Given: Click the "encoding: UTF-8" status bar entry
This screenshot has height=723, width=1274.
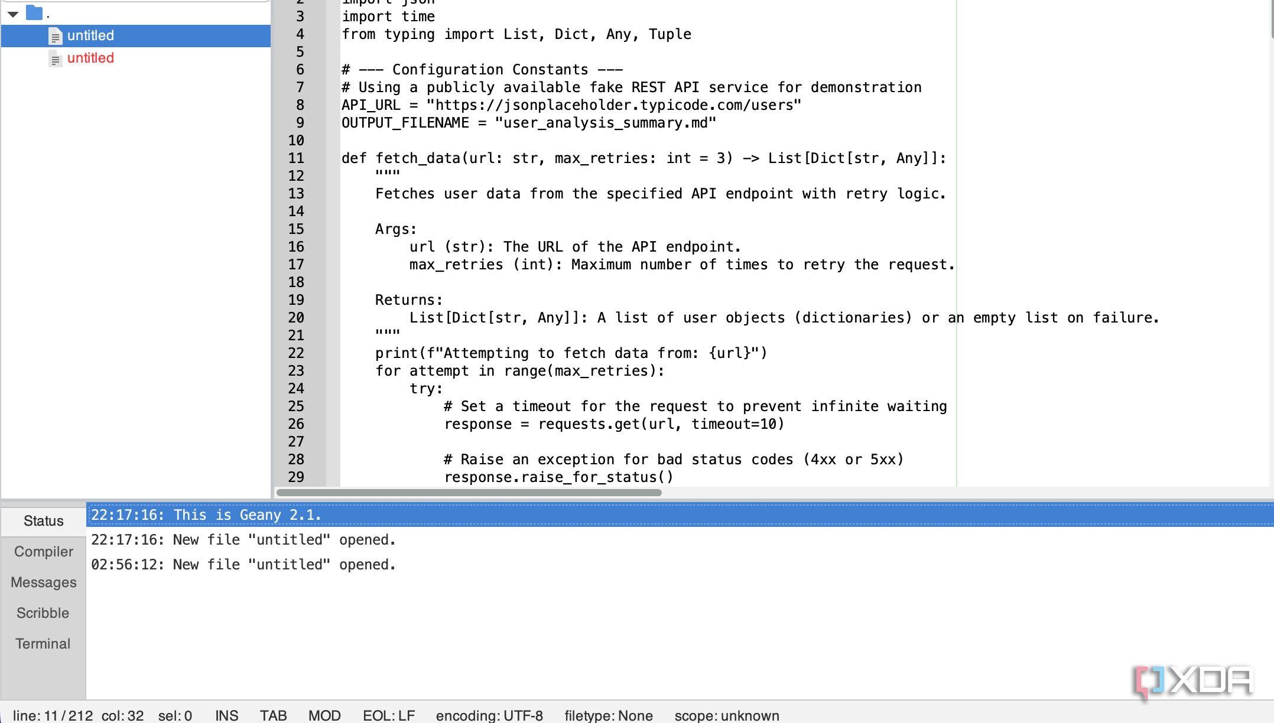Looking at the screenshot, I should pos(489,715).
